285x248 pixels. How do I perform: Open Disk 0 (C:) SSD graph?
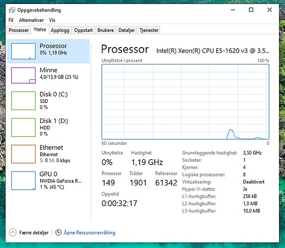point(23,101)
